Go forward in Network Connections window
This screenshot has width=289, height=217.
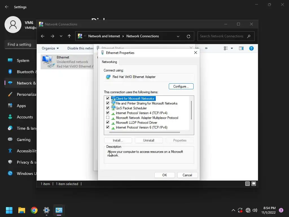click(52, 36)
